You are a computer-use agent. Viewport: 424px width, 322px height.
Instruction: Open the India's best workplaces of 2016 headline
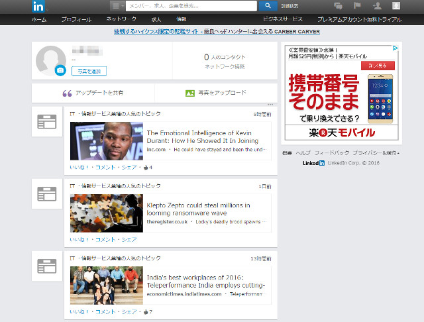tap(206, 281)
